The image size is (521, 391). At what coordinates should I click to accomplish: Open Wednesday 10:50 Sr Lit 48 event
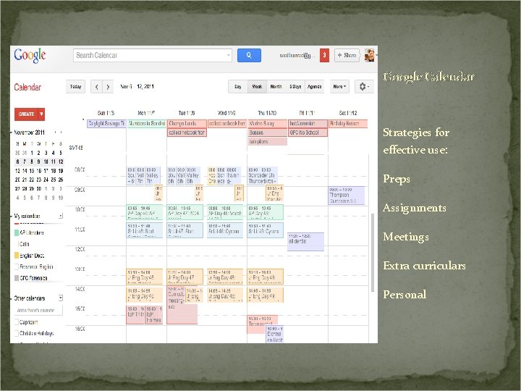225,230
